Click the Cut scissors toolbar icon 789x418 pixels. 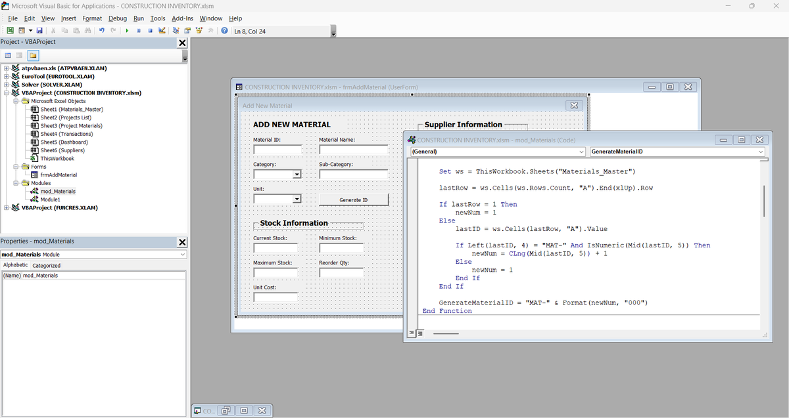click(x=53, y=31)
